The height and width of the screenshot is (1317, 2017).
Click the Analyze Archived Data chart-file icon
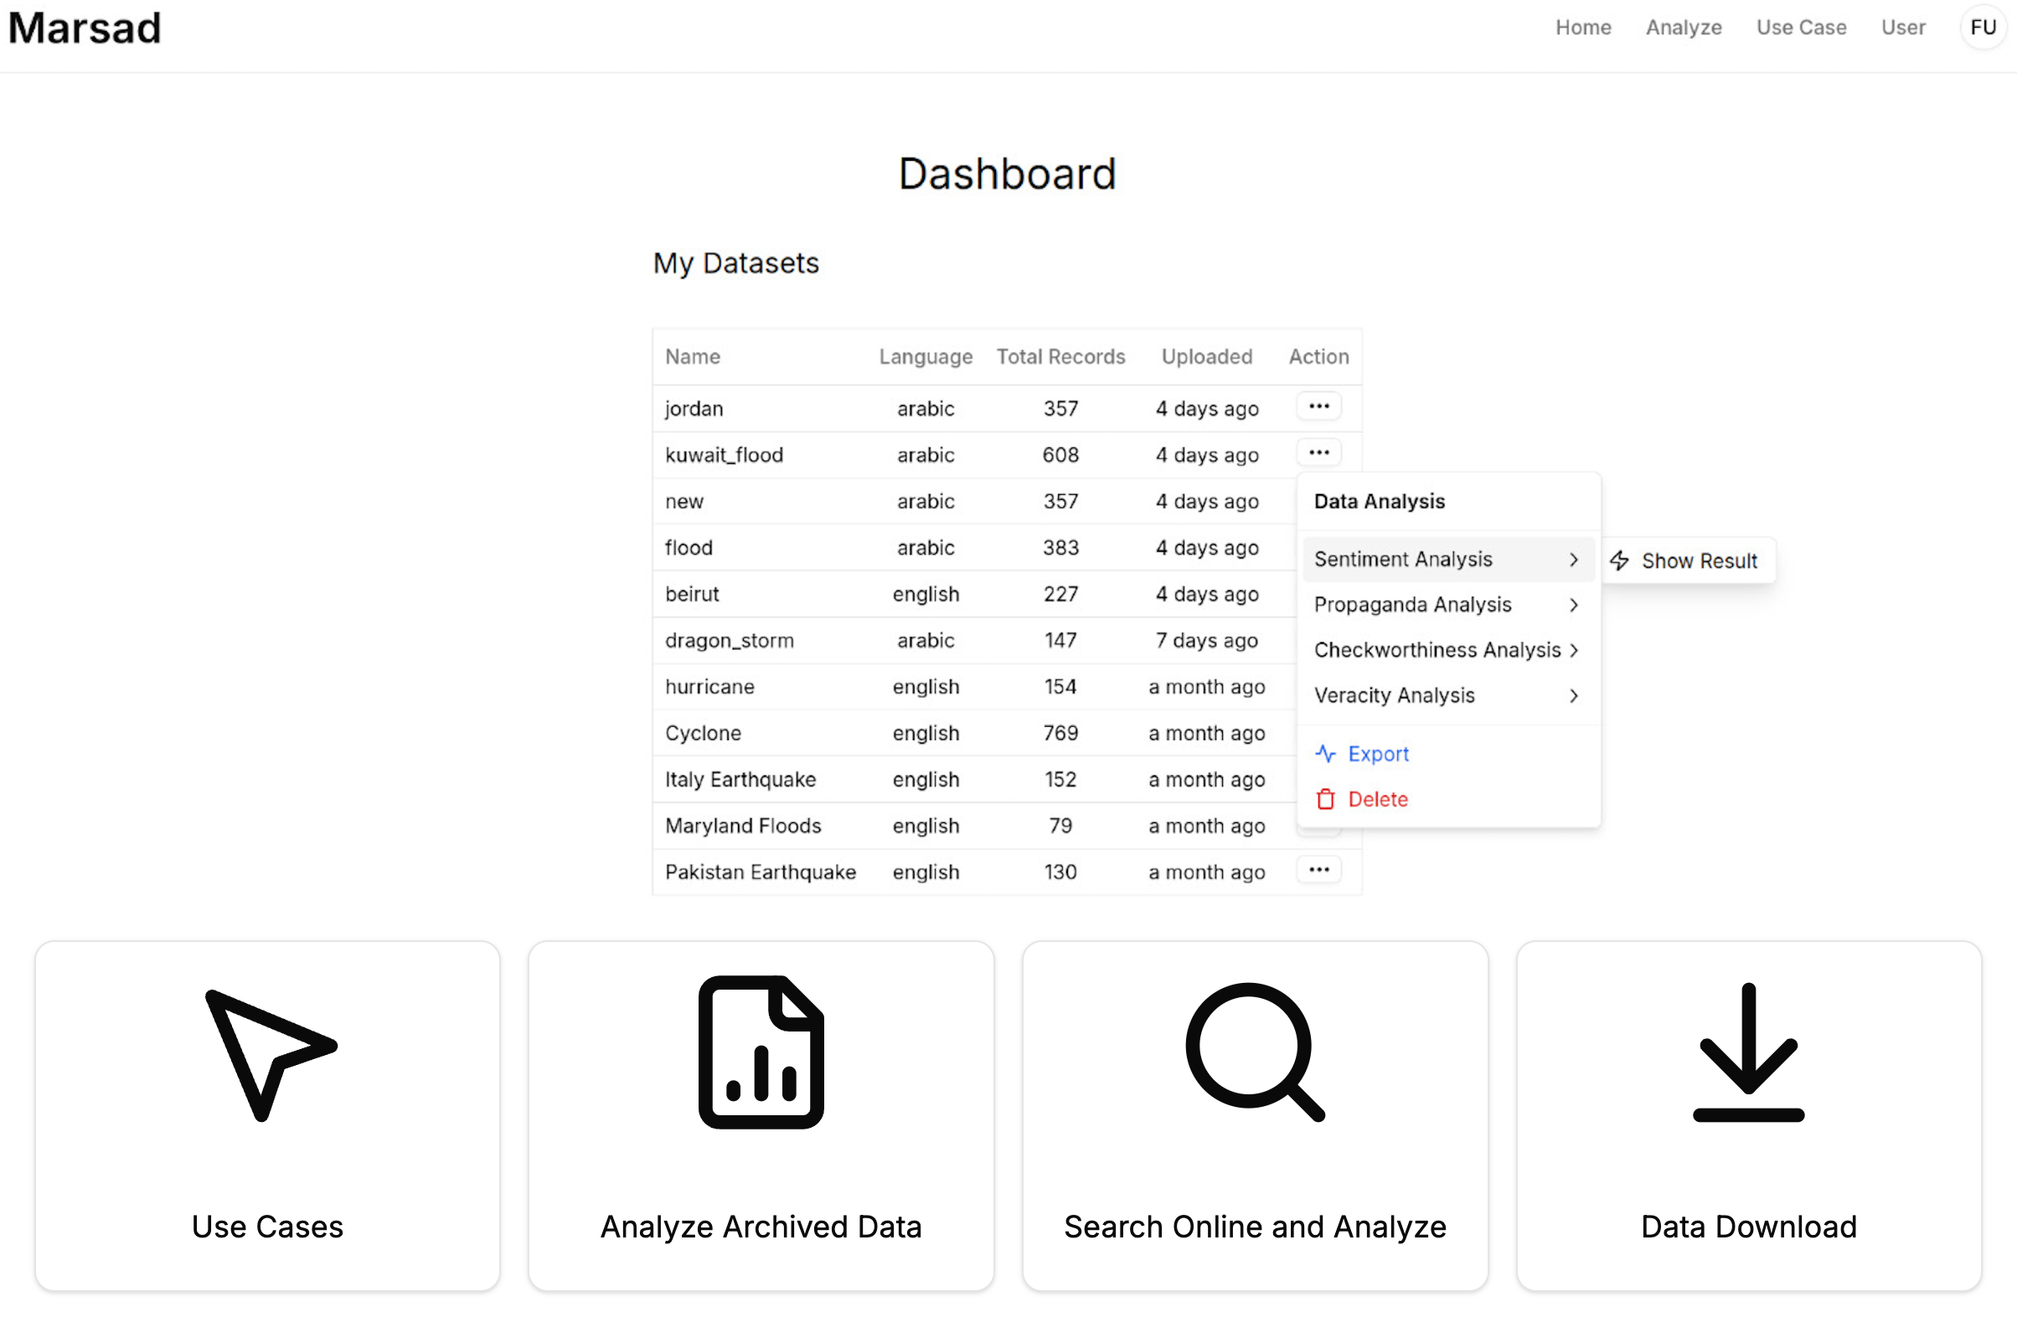pyautogui.click(x=761, y=1051)
